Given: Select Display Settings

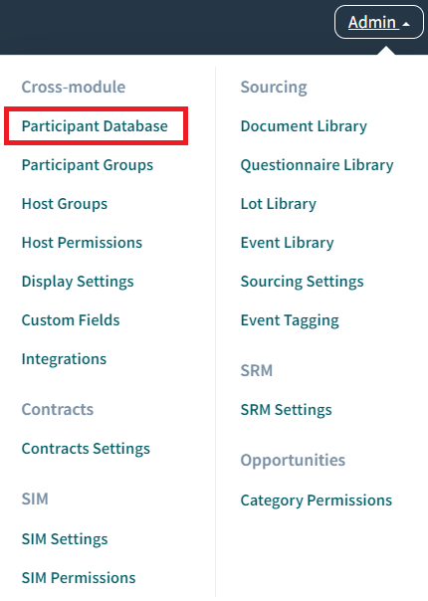Looking at the screenshot, I should 78,282.
